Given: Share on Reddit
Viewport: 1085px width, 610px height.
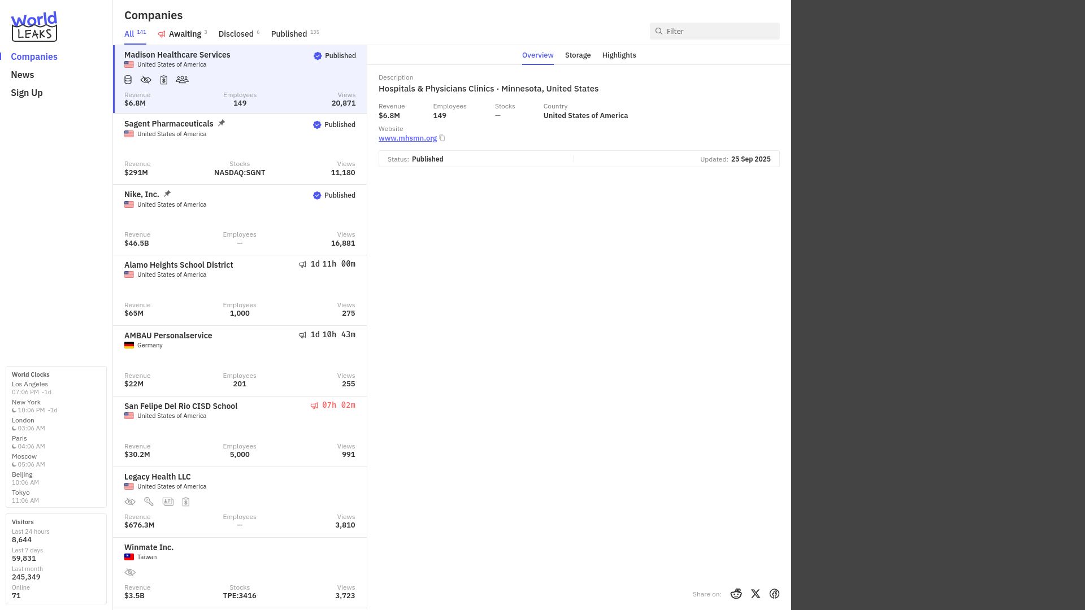Looking at the screenshot, I should click(x=736, y=594).
